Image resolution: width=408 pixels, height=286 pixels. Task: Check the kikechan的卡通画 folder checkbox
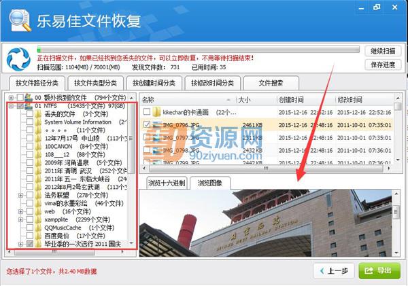click(x=147, y=112)
